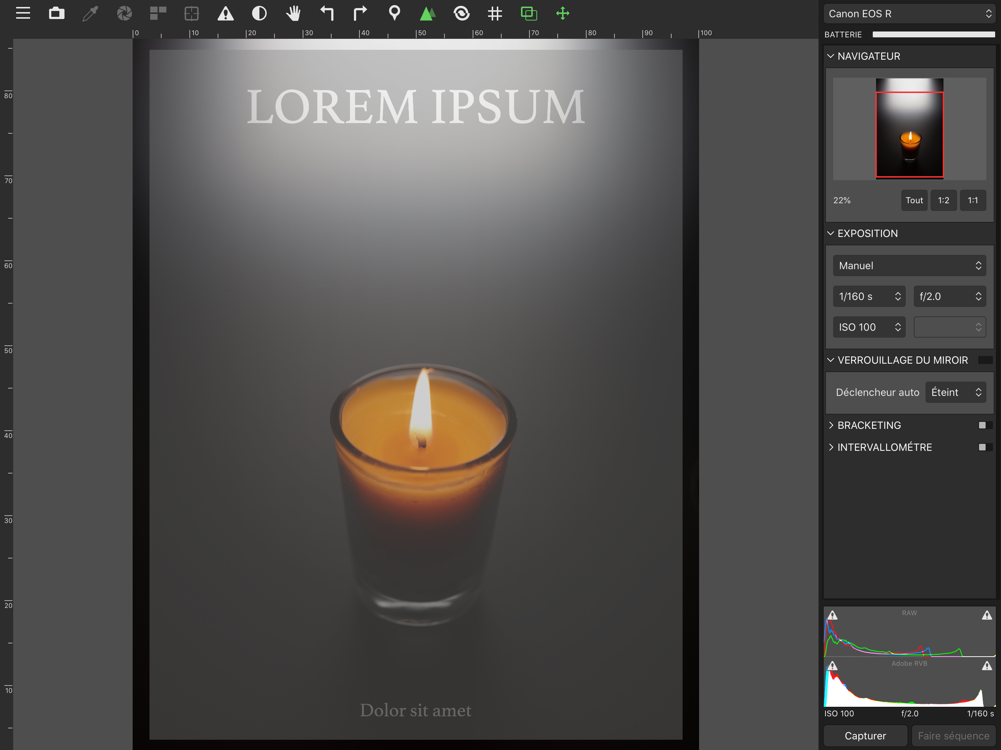Open the empty exposure compensation selector

[x=949, y=327]
